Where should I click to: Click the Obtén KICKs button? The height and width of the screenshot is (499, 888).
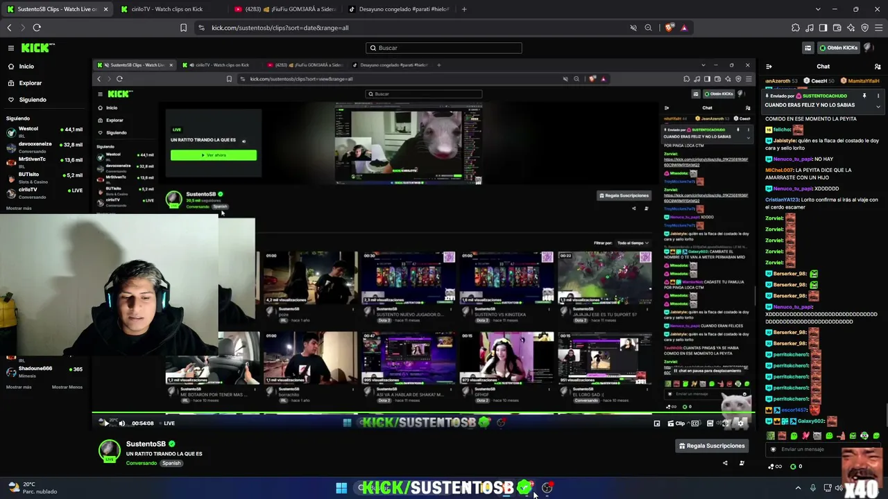click(838, 48)
